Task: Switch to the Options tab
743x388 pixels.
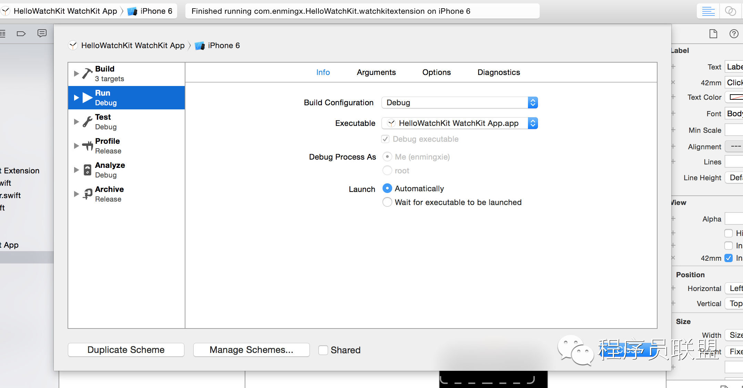Action: [x=437, y=72]
